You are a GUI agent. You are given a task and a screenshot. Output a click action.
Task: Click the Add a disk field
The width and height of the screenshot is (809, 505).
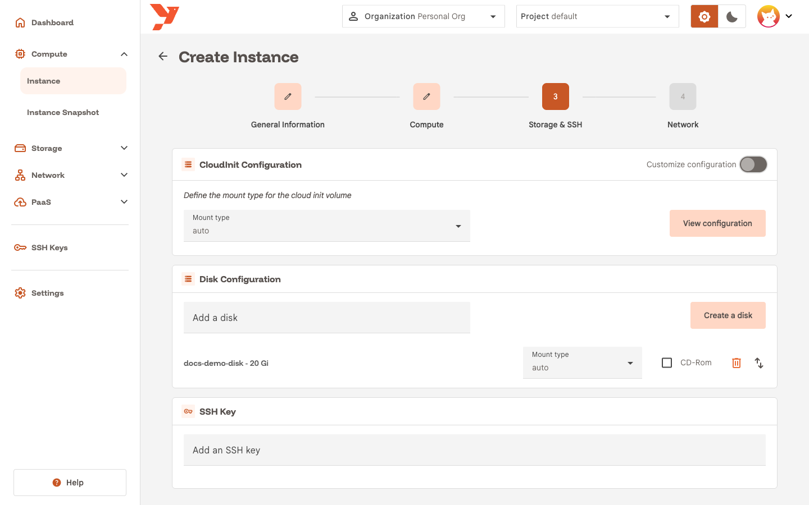point(327,318)
